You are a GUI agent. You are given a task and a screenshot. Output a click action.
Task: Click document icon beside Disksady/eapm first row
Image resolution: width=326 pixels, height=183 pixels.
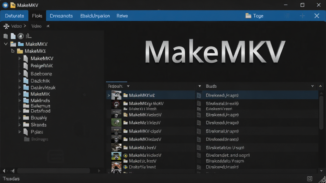(x=199, y=95)
